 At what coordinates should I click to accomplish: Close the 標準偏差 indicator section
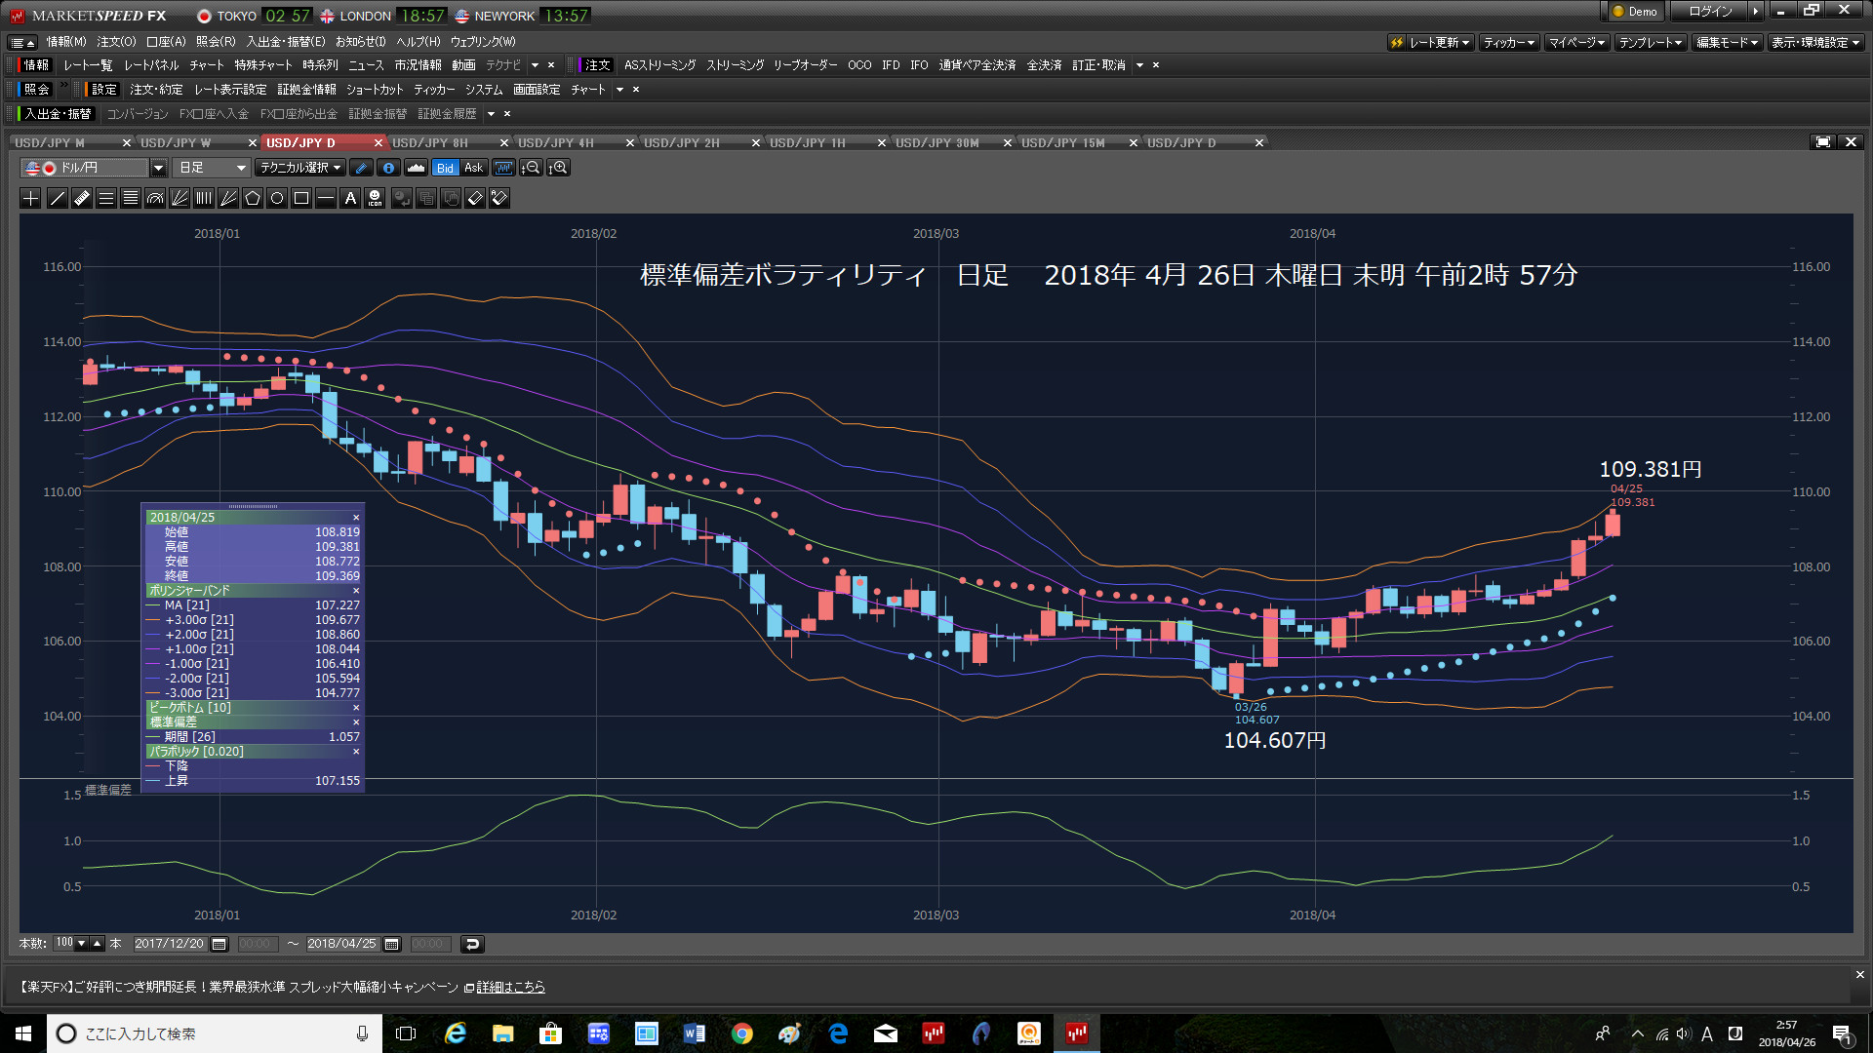click(356, 722)
